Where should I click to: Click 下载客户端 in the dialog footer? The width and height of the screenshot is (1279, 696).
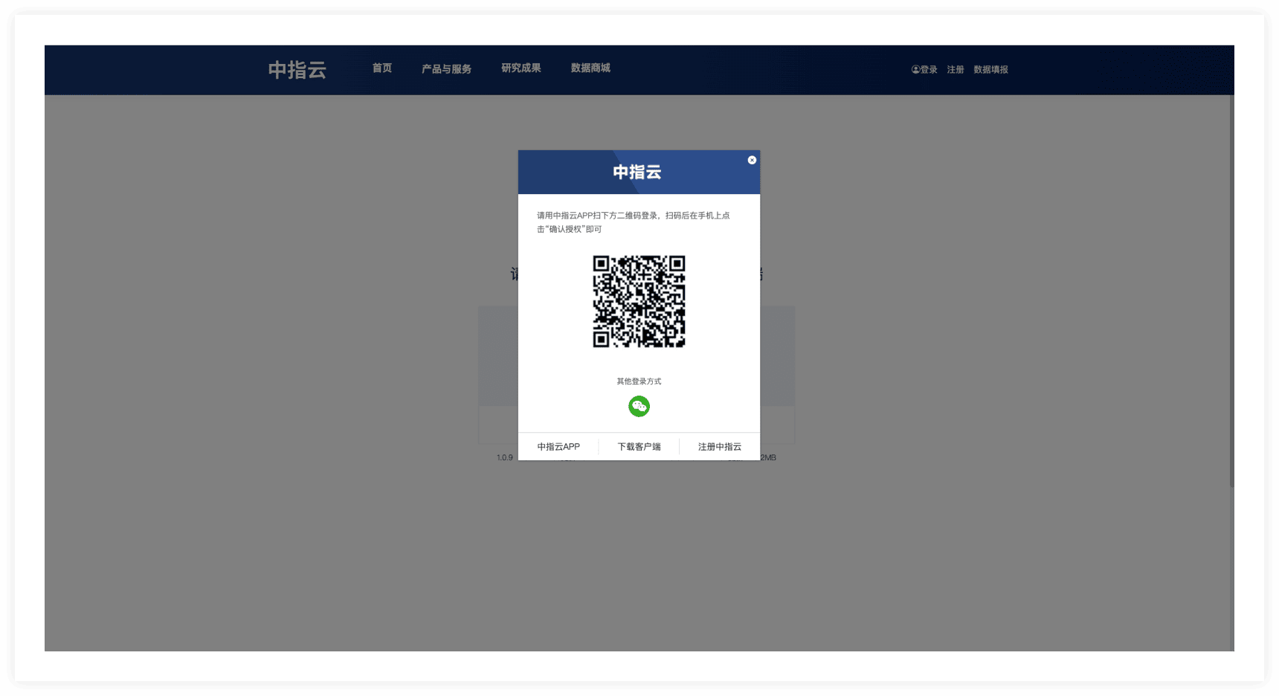coord(639,447)
